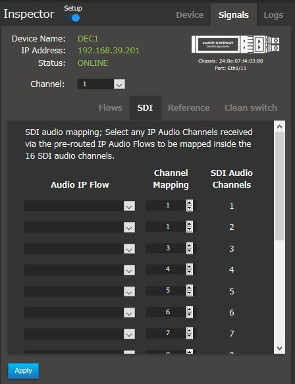Open the Logs tab

[x=273, y=15]
